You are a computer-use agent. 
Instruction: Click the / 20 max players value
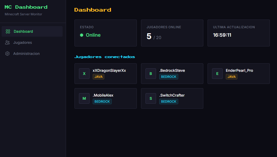click(x=157, y=38)
